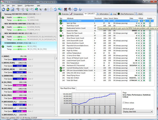
Task: Click the networked computers toolbar icon
Action: [60, 10]
